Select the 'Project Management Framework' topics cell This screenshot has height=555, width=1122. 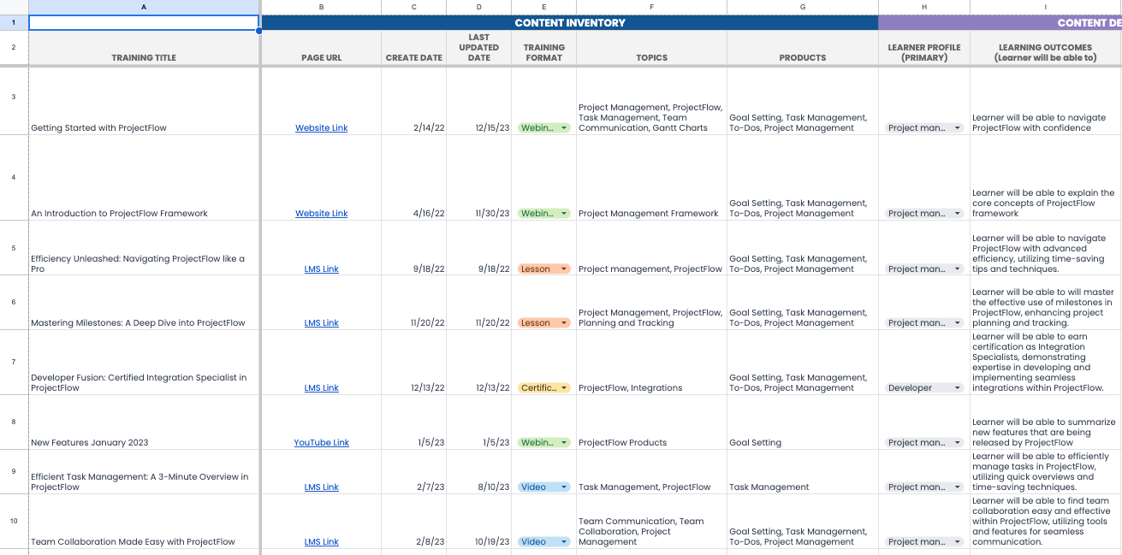[652, 178]
